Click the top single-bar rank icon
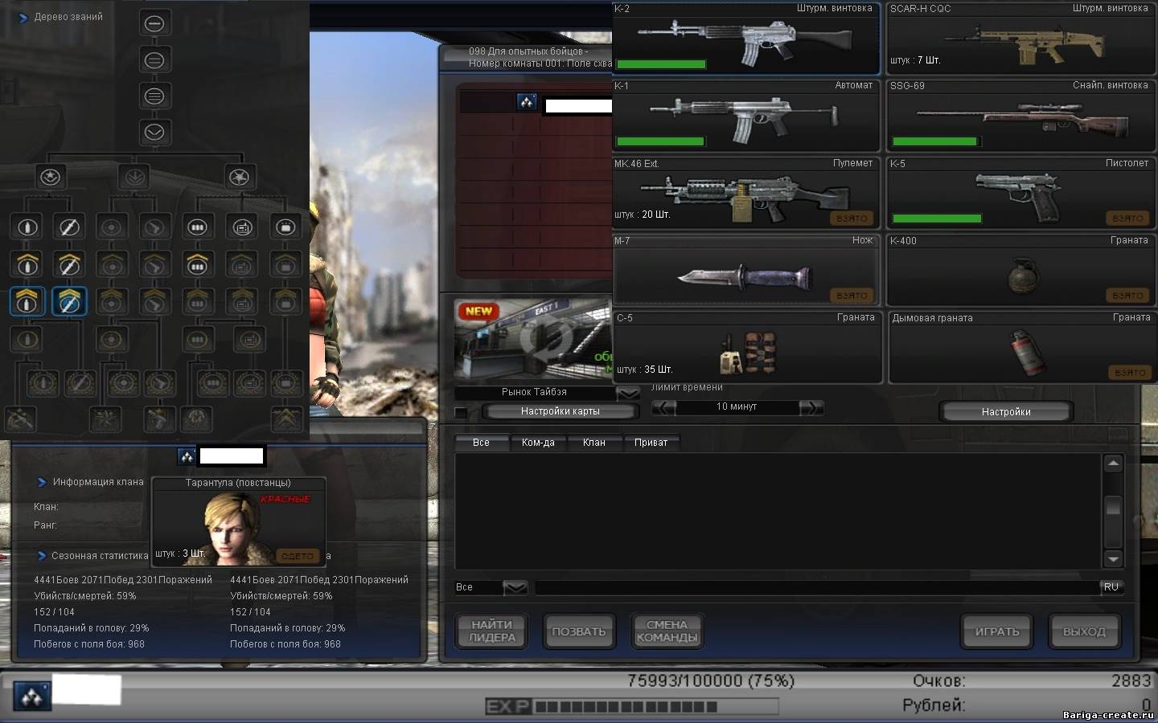Viewport: 1158px width, 723px height. [x=154, y=24]
